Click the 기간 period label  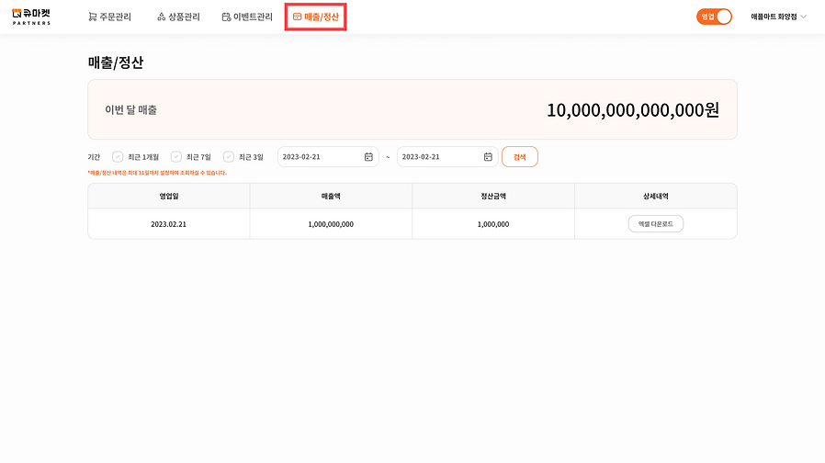tap(94, 157)
